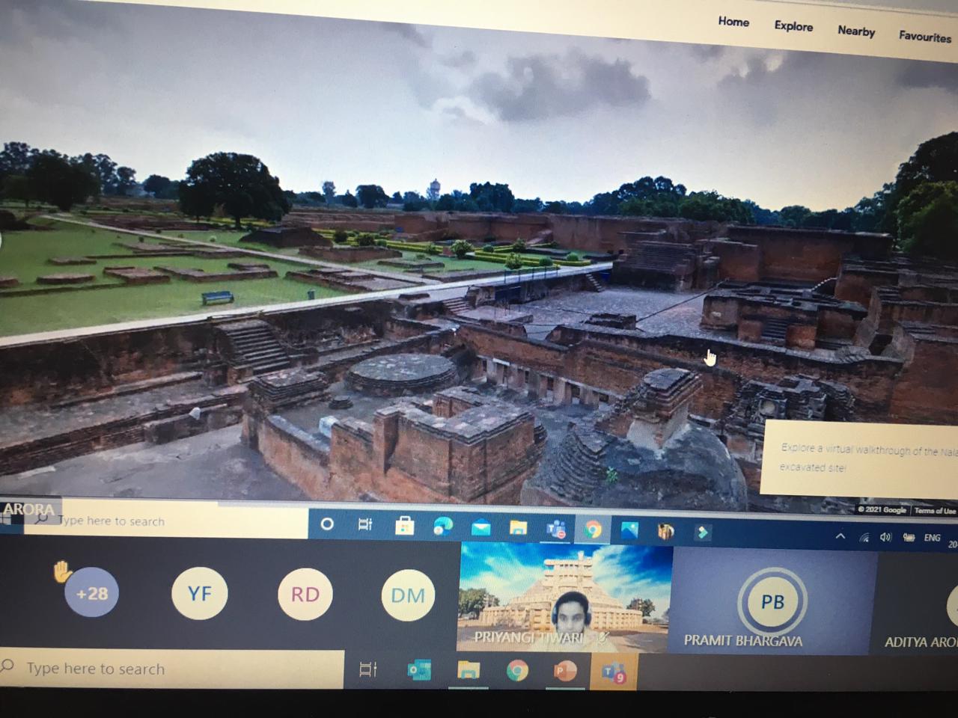Select the DM participant avatar
The width and height of the screenshot is (958, 718).
(408, 595)
